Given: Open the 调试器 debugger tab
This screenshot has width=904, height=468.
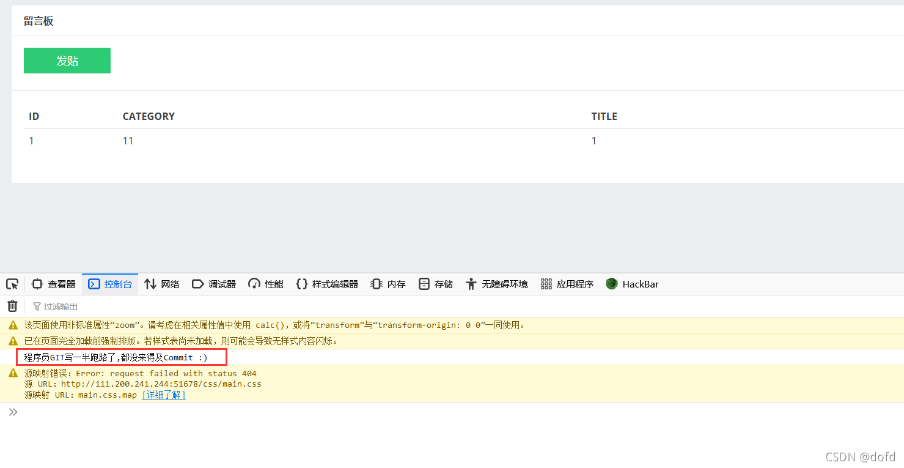Looking at the screenshot, I should (x=214, y=284).
